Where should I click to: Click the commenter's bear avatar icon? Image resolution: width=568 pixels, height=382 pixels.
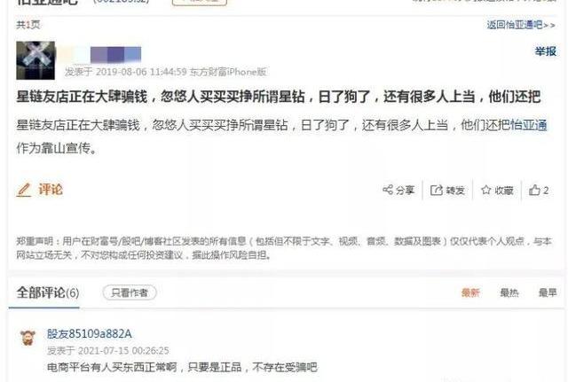point(28,338)
